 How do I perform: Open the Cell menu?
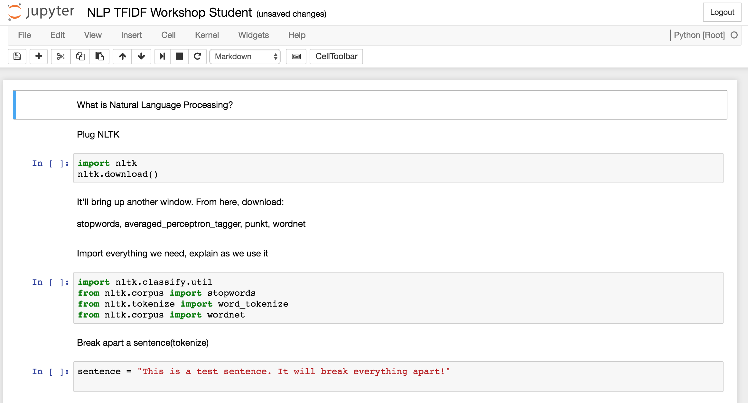coord(168,35)
